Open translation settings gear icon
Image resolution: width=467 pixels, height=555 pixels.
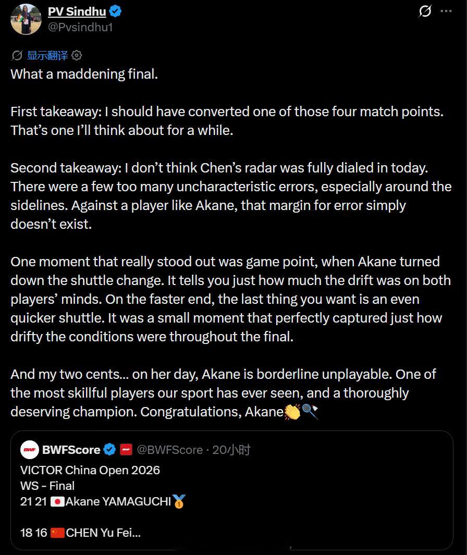click(x=77, y=56)
